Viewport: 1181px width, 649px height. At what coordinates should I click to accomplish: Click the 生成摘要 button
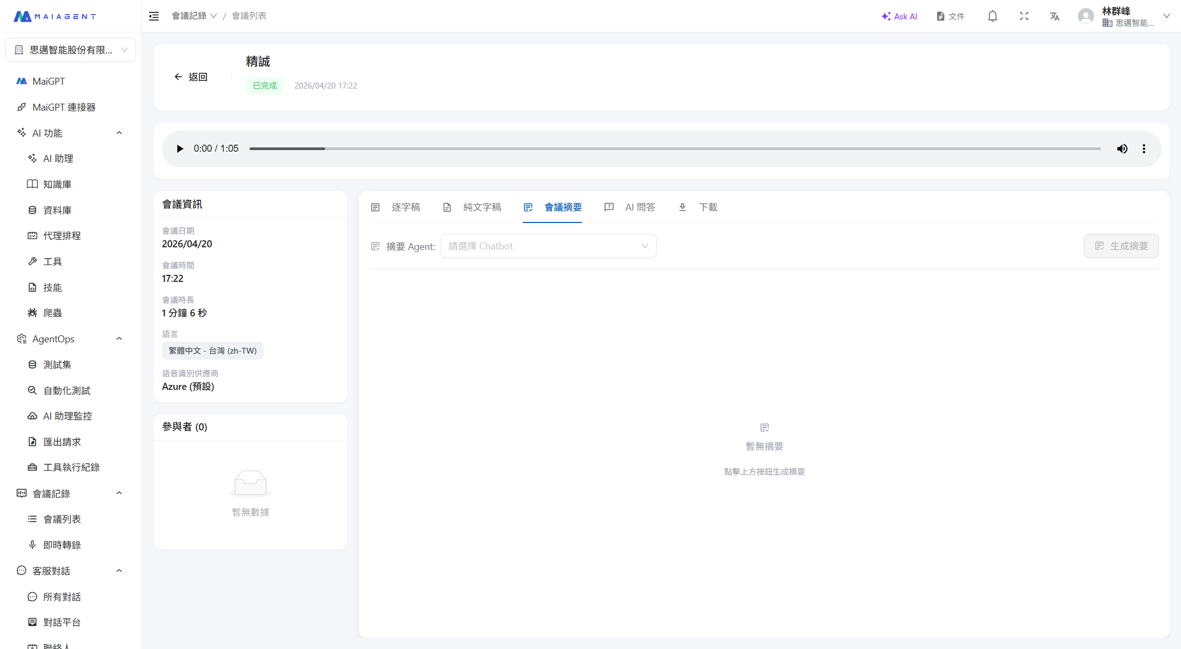1121,246
